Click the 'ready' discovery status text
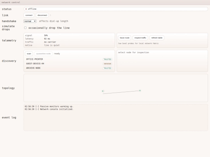The image size is (210, 157). [x=57, y=53]
